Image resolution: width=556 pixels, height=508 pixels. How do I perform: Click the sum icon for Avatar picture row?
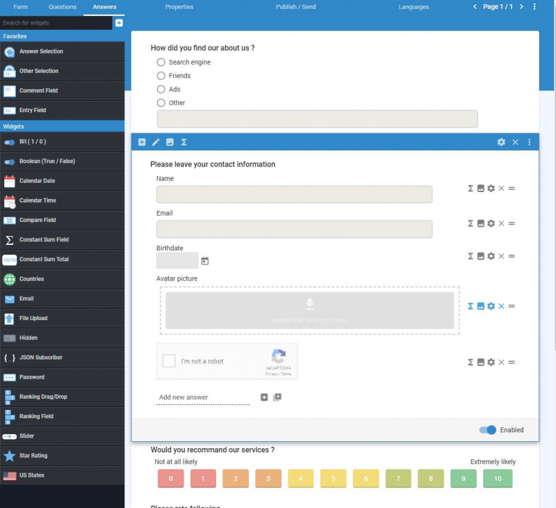[x=471, y=306]
